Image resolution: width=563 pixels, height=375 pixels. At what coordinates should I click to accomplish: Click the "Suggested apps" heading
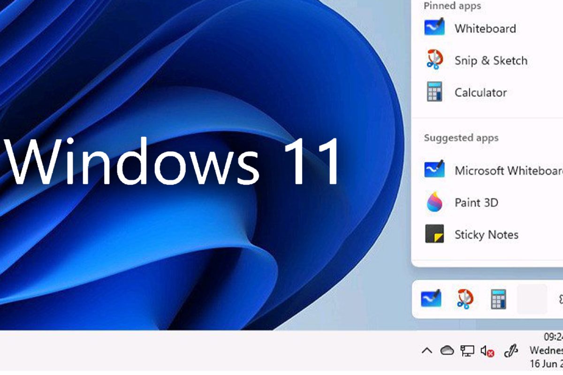tap(461, 138)
